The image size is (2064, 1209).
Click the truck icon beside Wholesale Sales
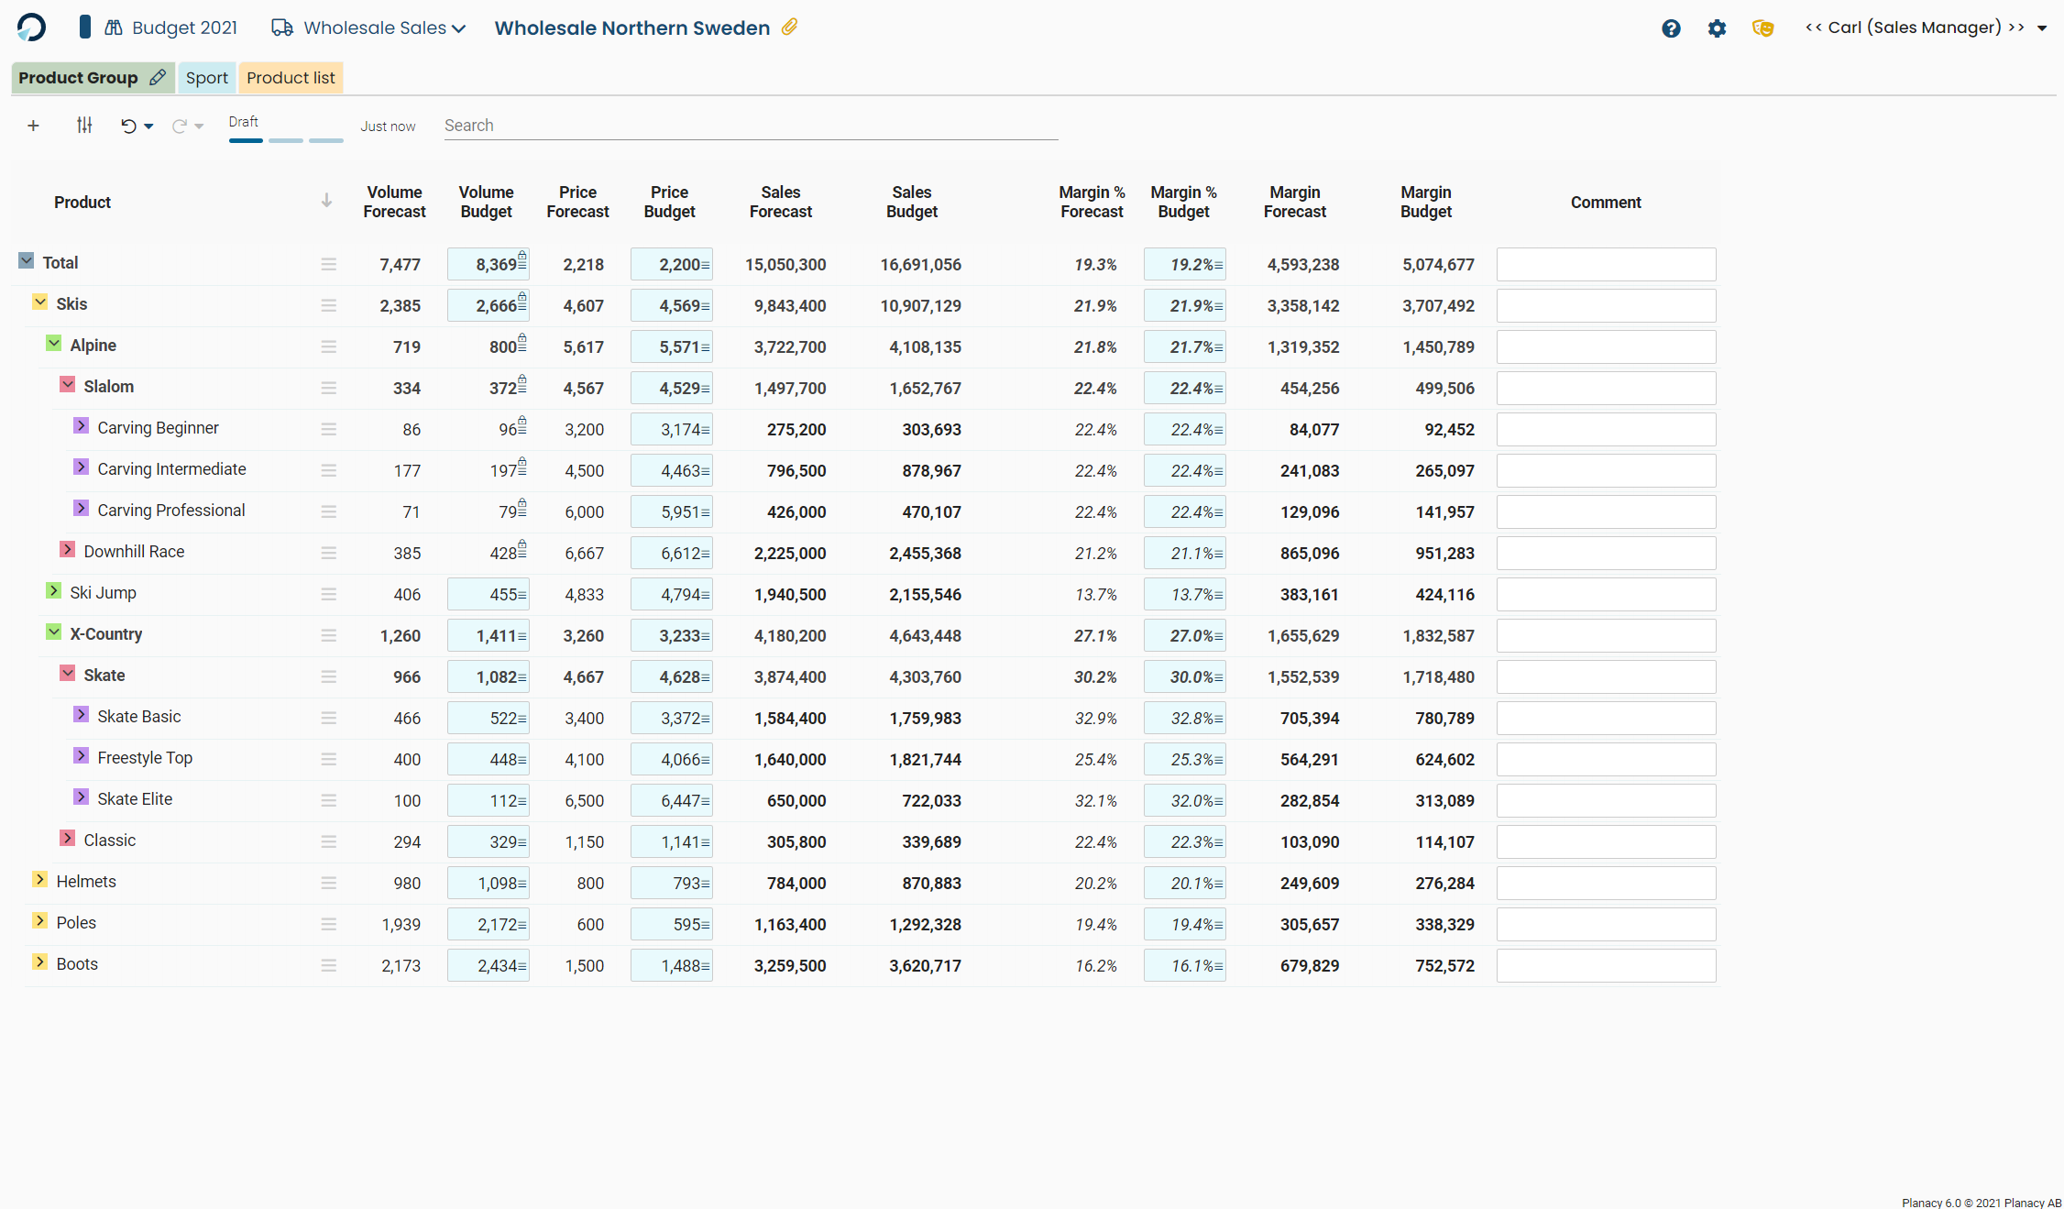[x=281, y=27]
